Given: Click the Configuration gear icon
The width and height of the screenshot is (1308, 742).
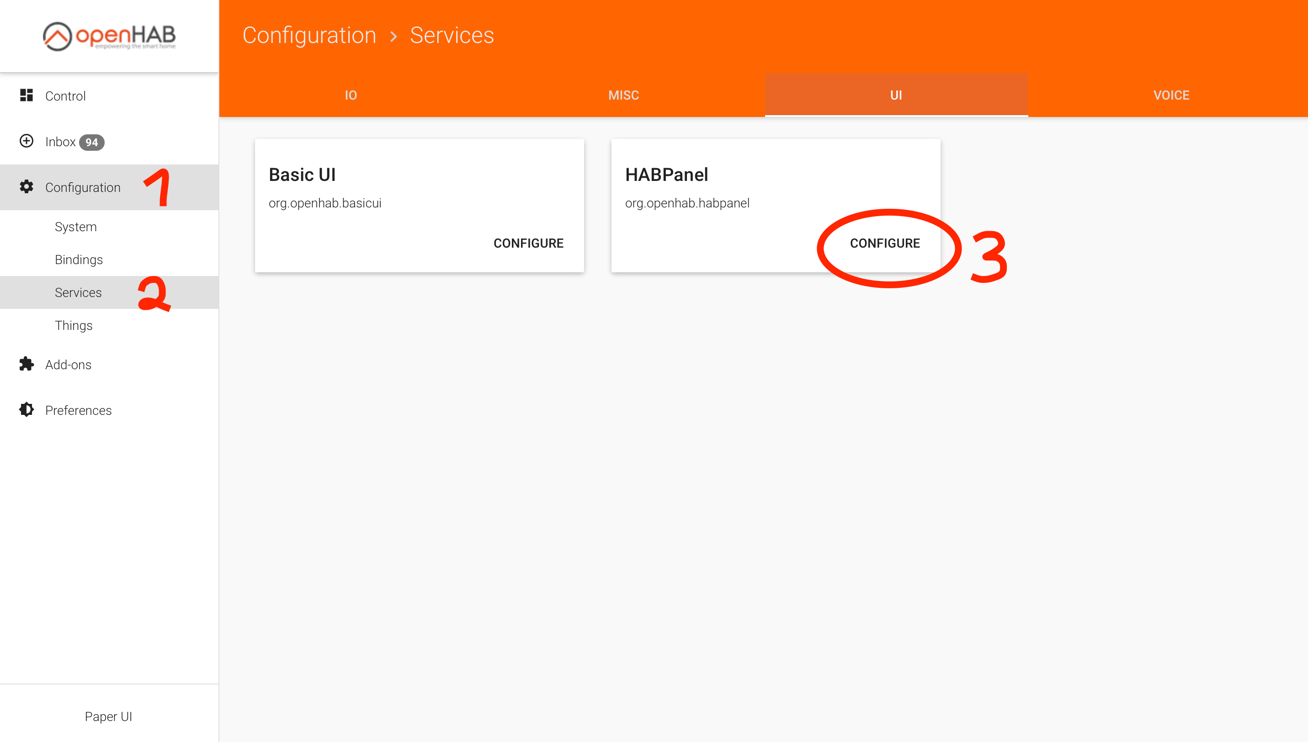Looking at the screenshot, I should pyautogui.click(x=27, y=186).
